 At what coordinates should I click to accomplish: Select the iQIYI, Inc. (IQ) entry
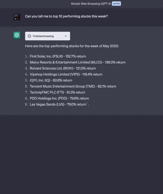pos(51,80)
